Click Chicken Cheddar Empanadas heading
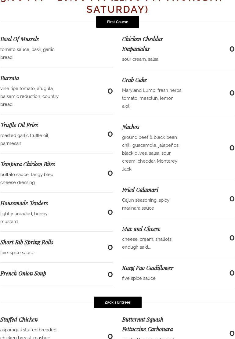 coord(142,44)
